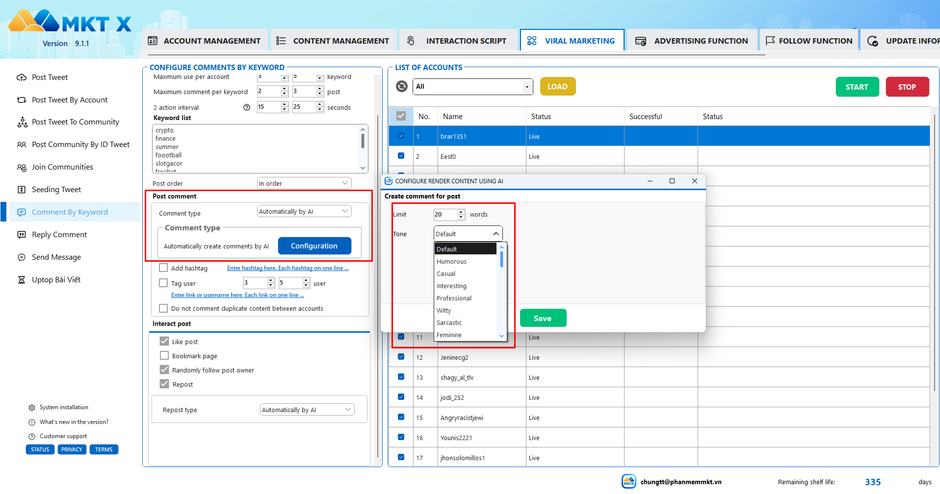Click the What's new info icon
This screenshot has height=494, width=940.
(32, 422)
